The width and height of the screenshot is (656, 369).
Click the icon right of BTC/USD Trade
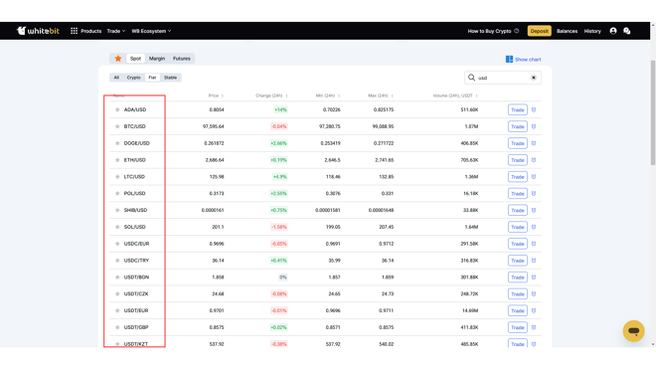pyautogui.click(x=534, y=126)
